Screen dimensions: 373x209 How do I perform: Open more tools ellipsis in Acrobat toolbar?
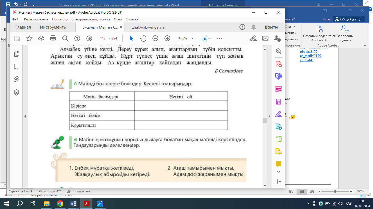coord(220,38)
